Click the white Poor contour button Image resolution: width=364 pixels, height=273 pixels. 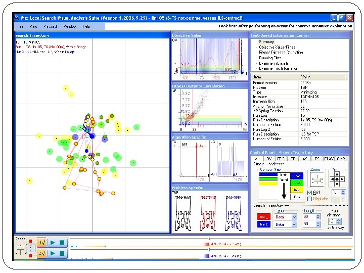tap(297, 197)
